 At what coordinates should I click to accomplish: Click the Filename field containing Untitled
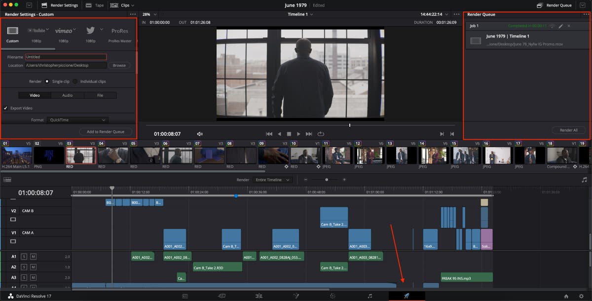point(66,57)
